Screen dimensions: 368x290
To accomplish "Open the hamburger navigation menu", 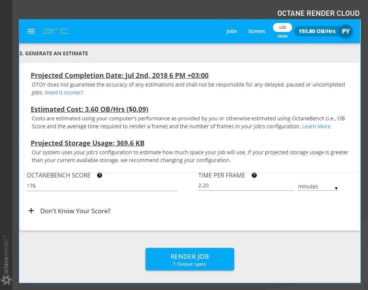I will 31,31.
